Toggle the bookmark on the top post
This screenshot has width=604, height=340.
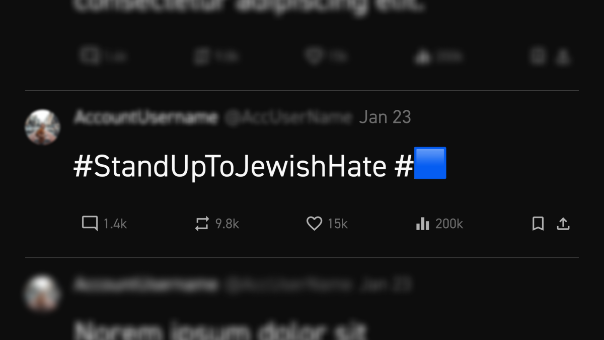pyautogui.click(x=536, y=56)
